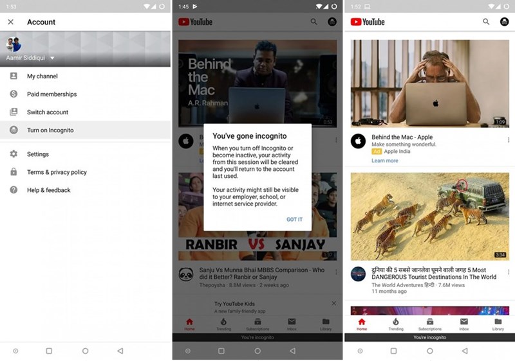The height and width of the screenshot is (361, 515).
Task: Click the Help question mark icon
Action: coord(14,190)
